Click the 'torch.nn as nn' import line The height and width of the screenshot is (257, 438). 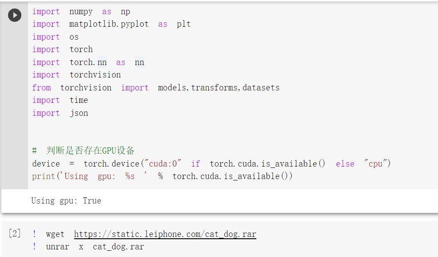[88, 62]
